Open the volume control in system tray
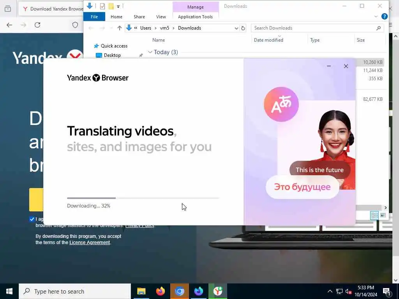Screen dimensions: 399x299 pyautogui.click(x=348, y=291)
